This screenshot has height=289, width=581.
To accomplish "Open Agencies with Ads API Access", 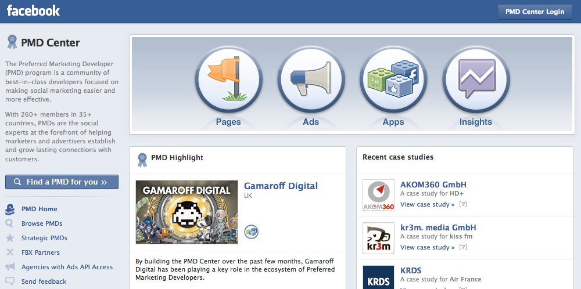I will (x=67, y=267).
